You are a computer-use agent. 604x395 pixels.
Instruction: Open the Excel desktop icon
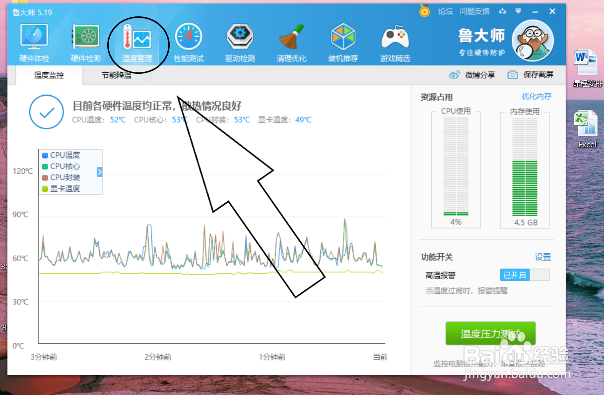point(587,130)
